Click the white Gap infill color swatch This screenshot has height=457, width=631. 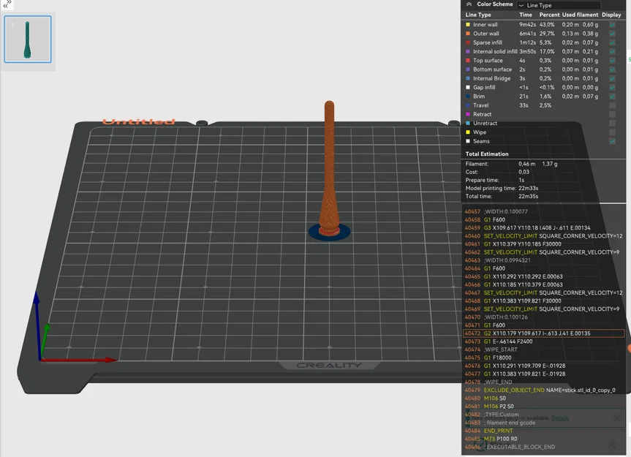coord(468,87)
